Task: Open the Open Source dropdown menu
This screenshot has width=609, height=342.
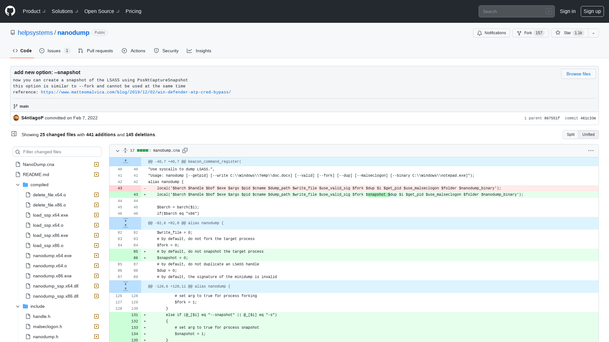Action: click(102, 11)
